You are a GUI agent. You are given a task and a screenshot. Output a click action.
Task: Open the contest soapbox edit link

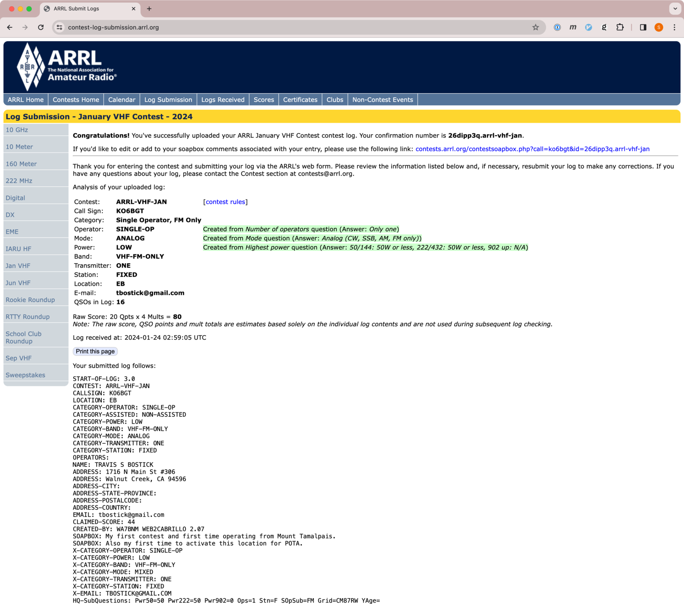(x=532, y=149)
